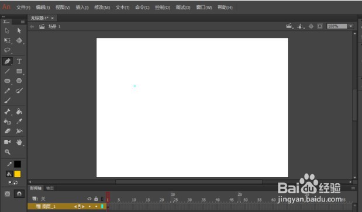
Task: Toggle cyan outline color of 图层_1
Action: tap(102, 207)
